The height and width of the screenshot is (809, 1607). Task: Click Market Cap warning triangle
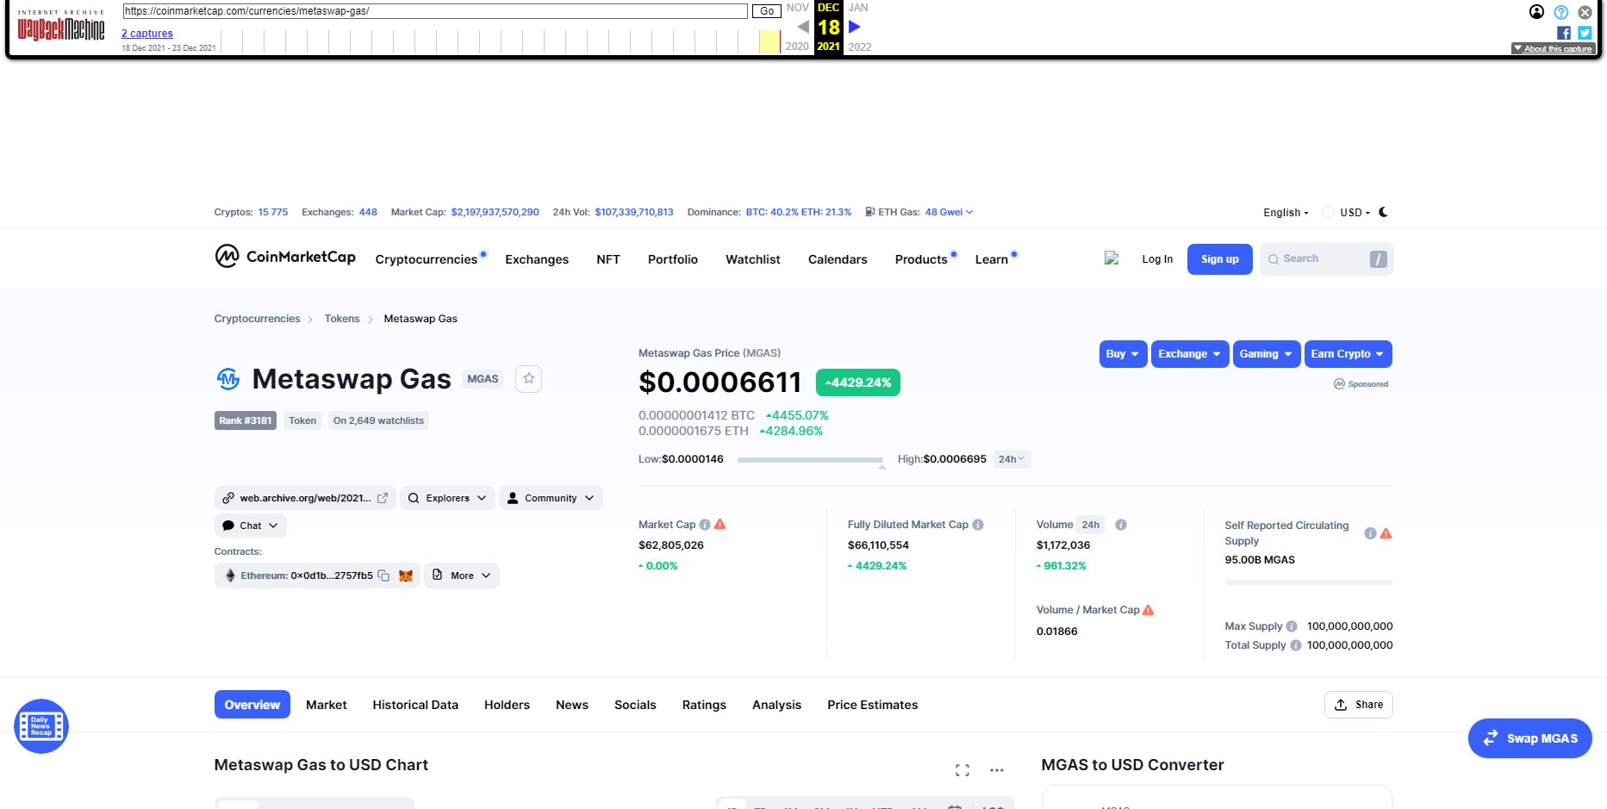(x=720, y=524)
